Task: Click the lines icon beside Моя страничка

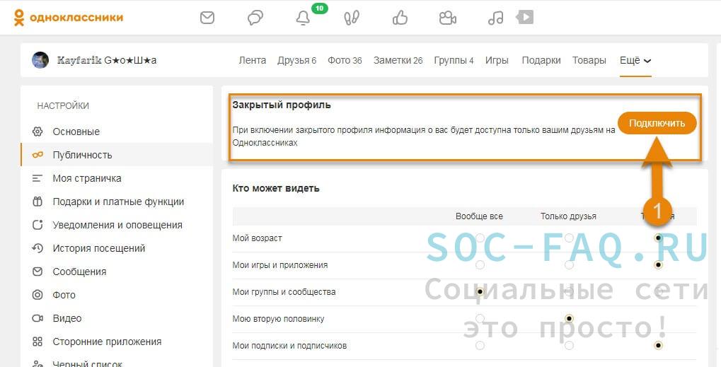Action: 38,178
